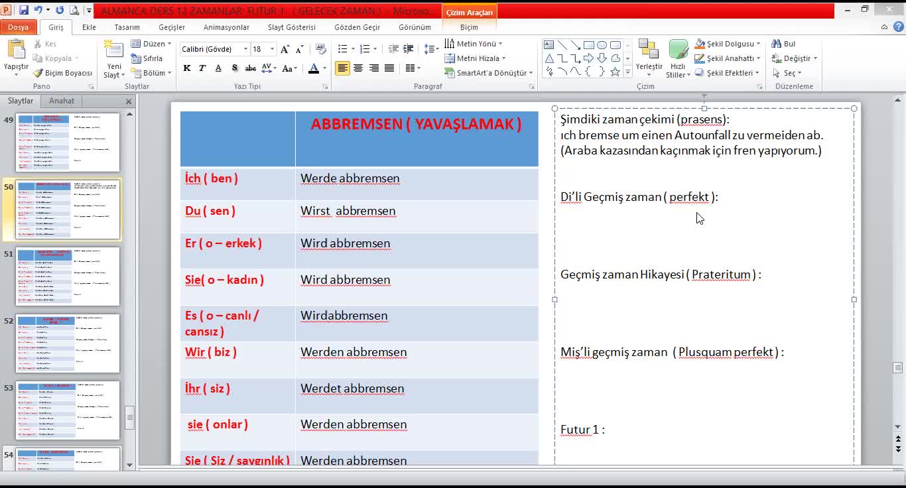Click the font color A swatch
906x488 pixels.
click(314, 68)
